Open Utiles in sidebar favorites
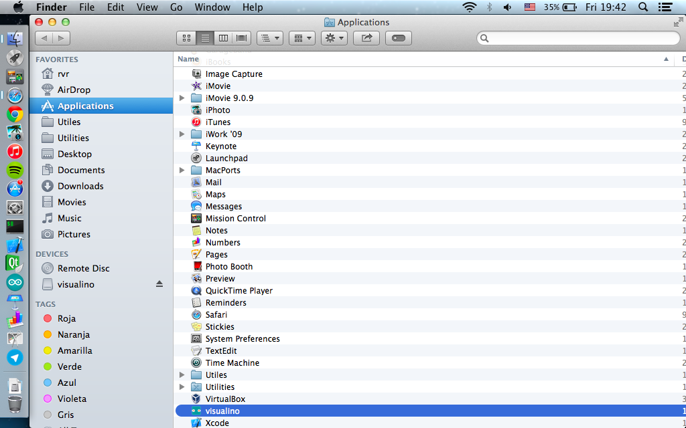 (101, 122)
